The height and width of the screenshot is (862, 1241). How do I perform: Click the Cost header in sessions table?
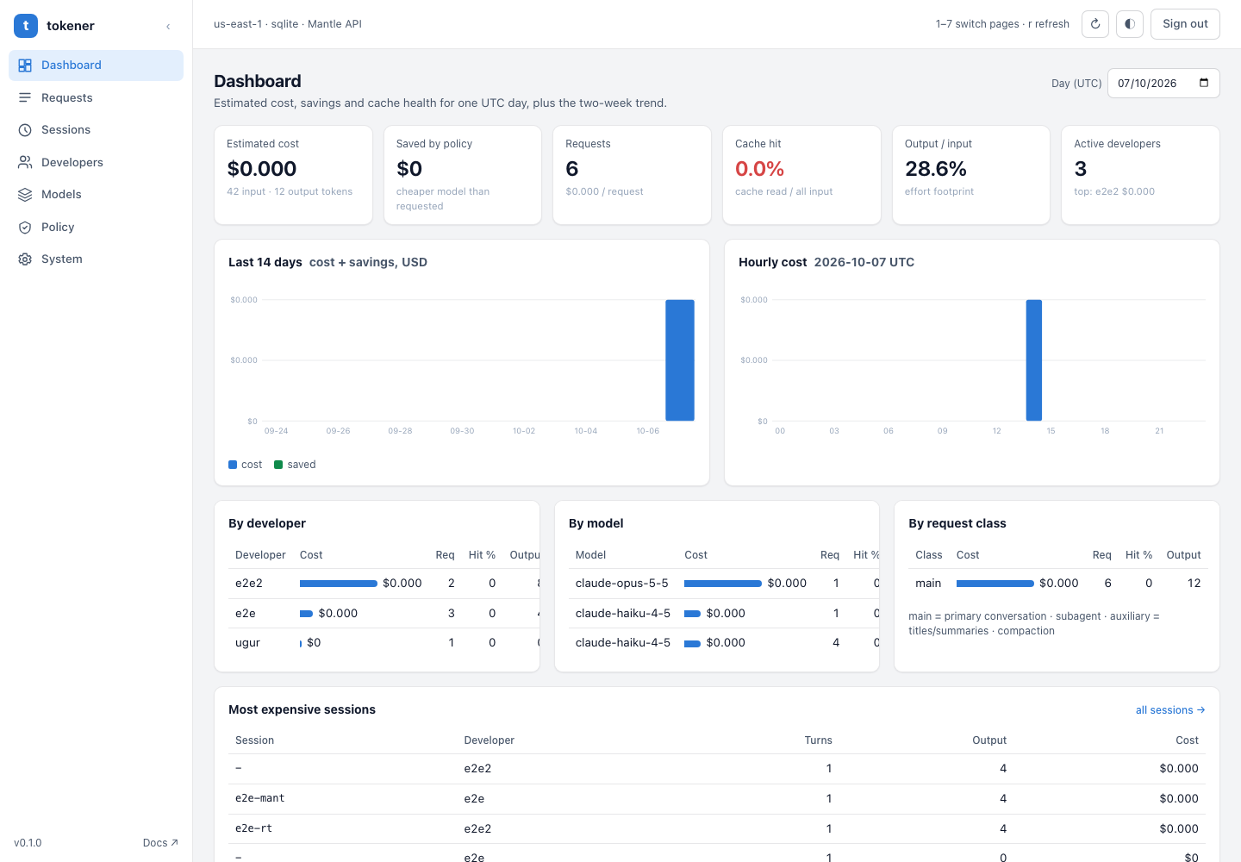pos(1187,740)
